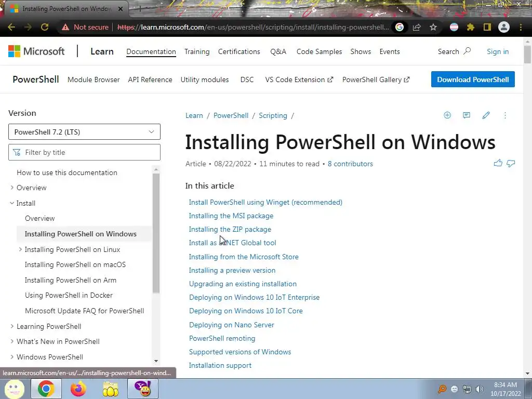
Task: Click the sidebar tree scrollbar thumb
Action: click(x=156, y=233)
